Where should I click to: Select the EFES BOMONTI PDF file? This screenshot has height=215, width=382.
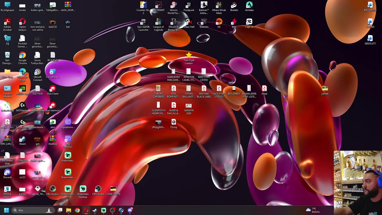[x=174, y=92]
